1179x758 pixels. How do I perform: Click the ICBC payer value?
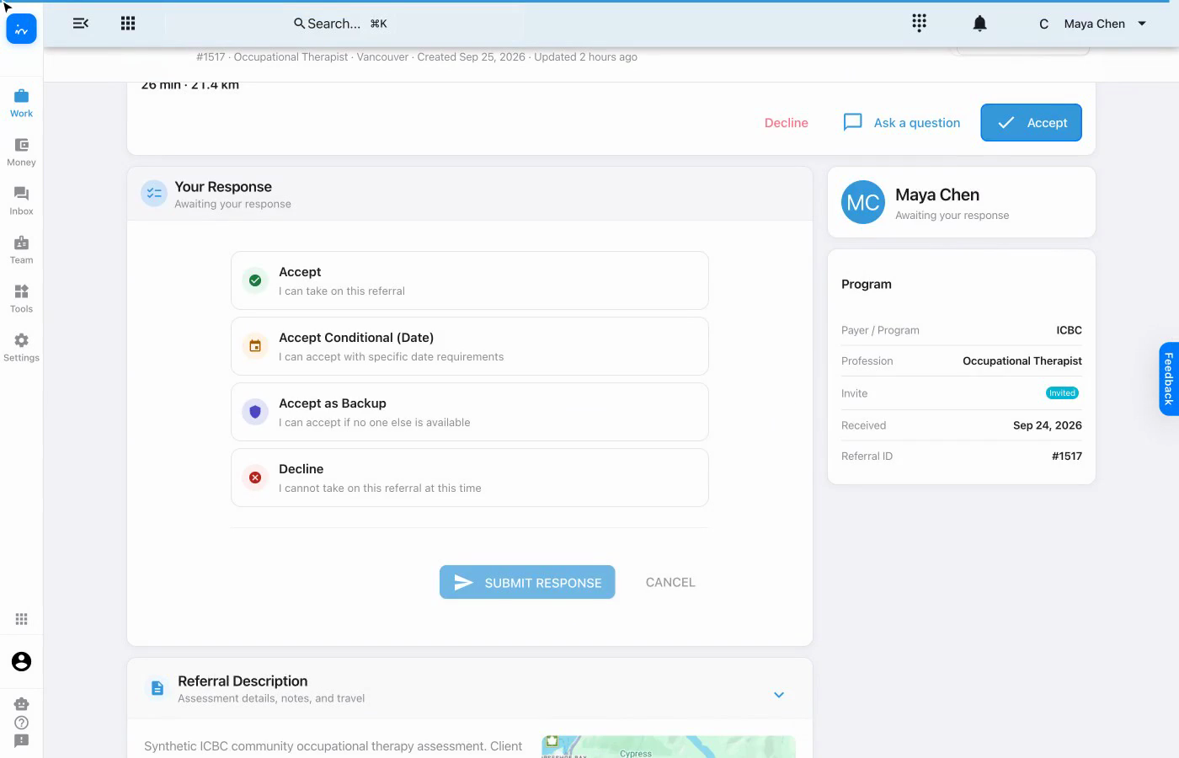(1069, 330)
